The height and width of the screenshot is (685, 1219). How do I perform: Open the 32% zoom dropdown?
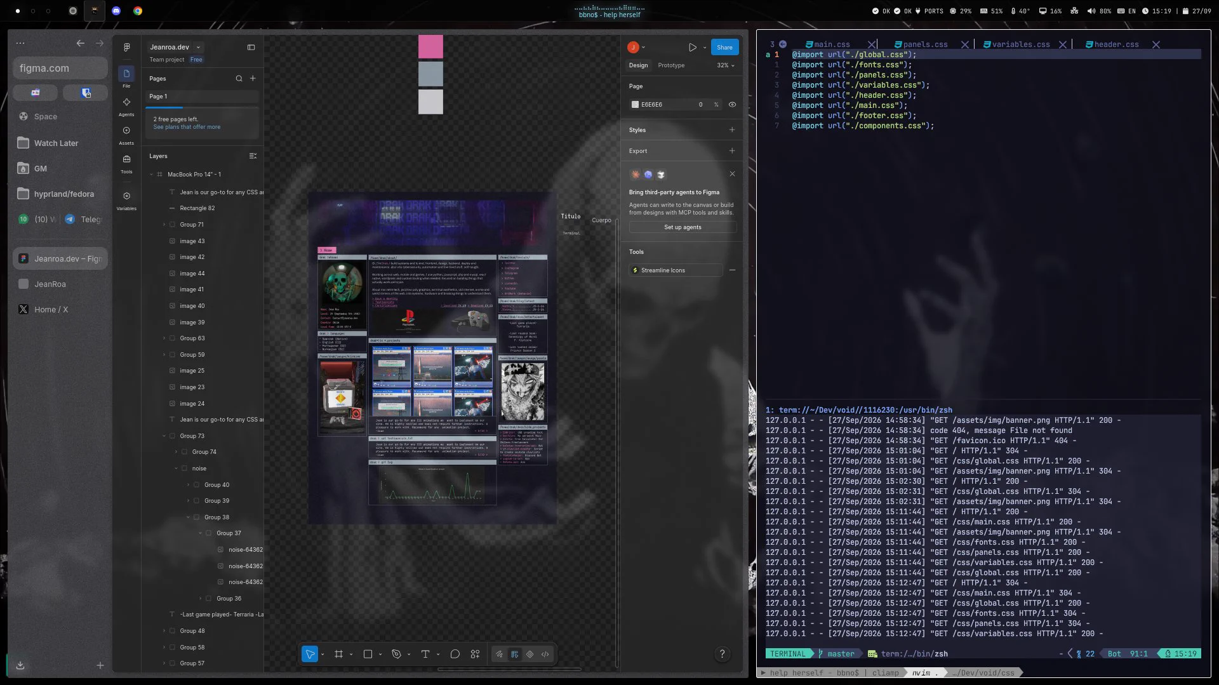pyautogui.click(x=726, y=65)
